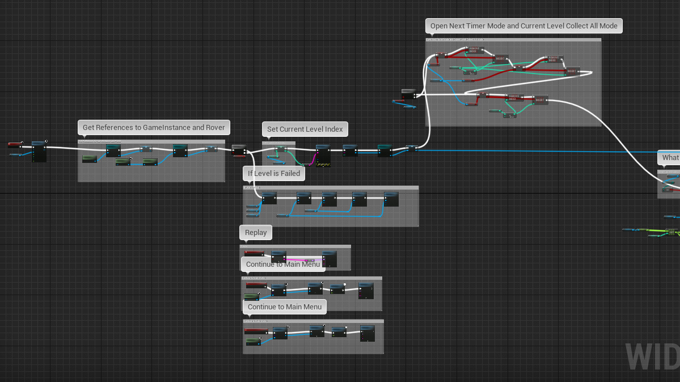Click the If Level is Failed comment bubble
This screenshot has height=382, width=680.
pyautogui.click(x=274, y=173)
